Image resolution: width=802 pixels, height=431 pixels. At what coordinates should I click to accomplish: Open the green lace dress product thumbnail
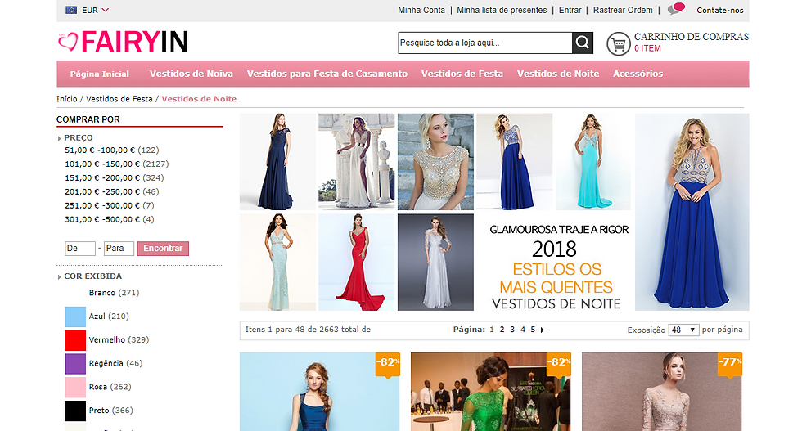point(490,392)
